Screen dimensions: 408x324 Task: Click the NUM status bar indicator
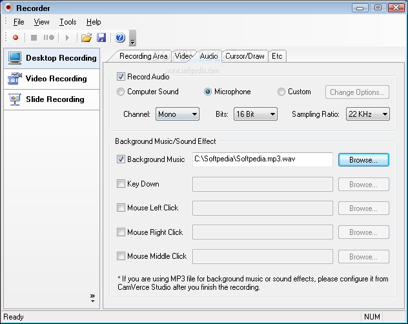372,317
